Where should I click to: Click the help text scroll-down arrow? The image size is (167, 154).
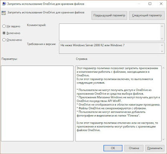tap(164, 139)
